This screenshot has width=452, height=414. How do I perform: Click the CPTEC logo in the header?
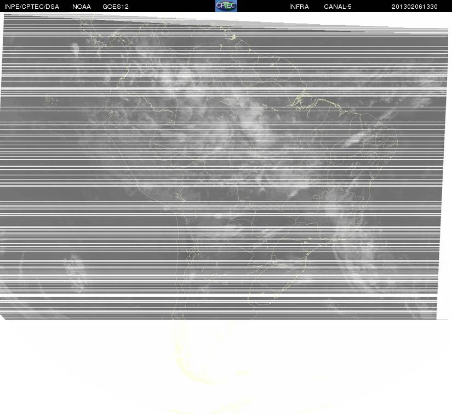[226, 6]
